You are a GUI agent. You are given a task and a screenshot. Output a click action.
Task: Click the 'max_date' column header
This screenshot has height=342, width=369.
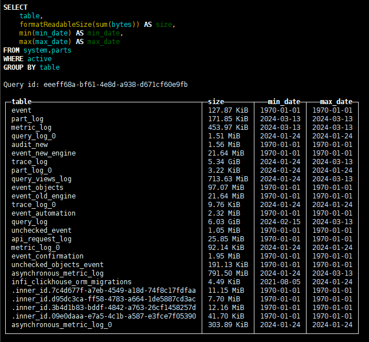(336, 101)
